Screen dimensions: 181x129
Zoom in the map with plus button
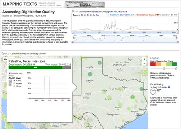pos(144,59)
